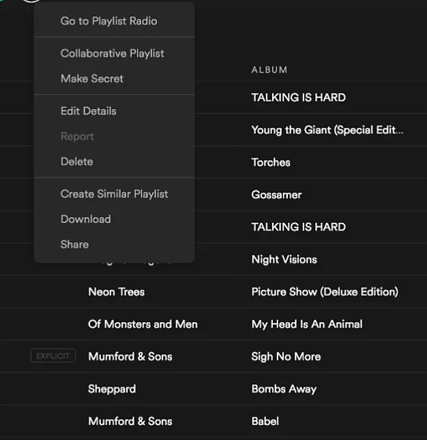Sort by the ALBUM column header
427x440 pixels.
tap(269, 70)
